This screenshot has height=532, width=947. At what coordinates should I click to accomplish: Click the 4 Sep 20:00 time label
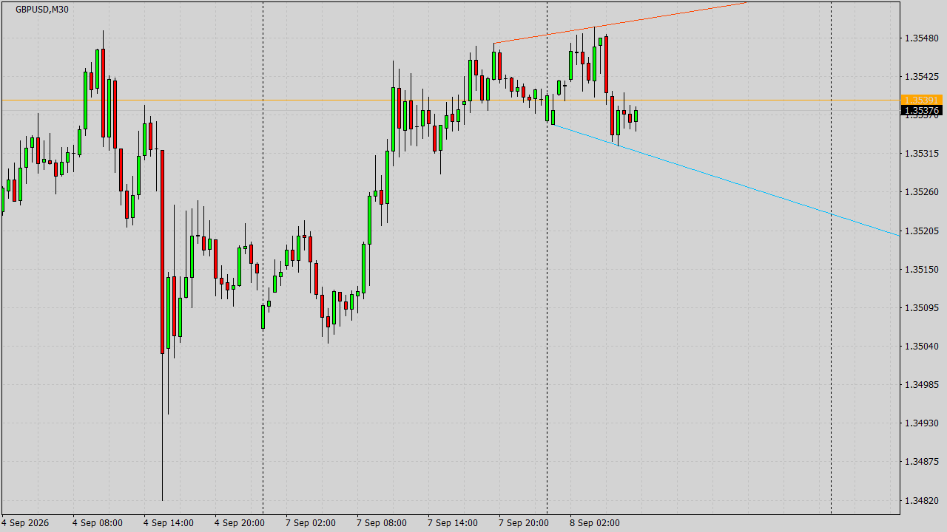tap(240, 523)
